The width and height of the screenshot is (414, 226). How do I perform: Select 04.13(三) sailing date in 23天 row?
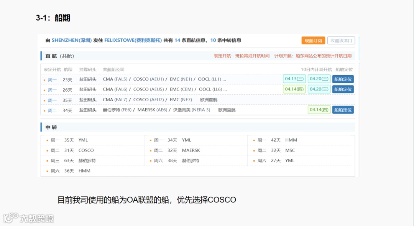point(294,79)
